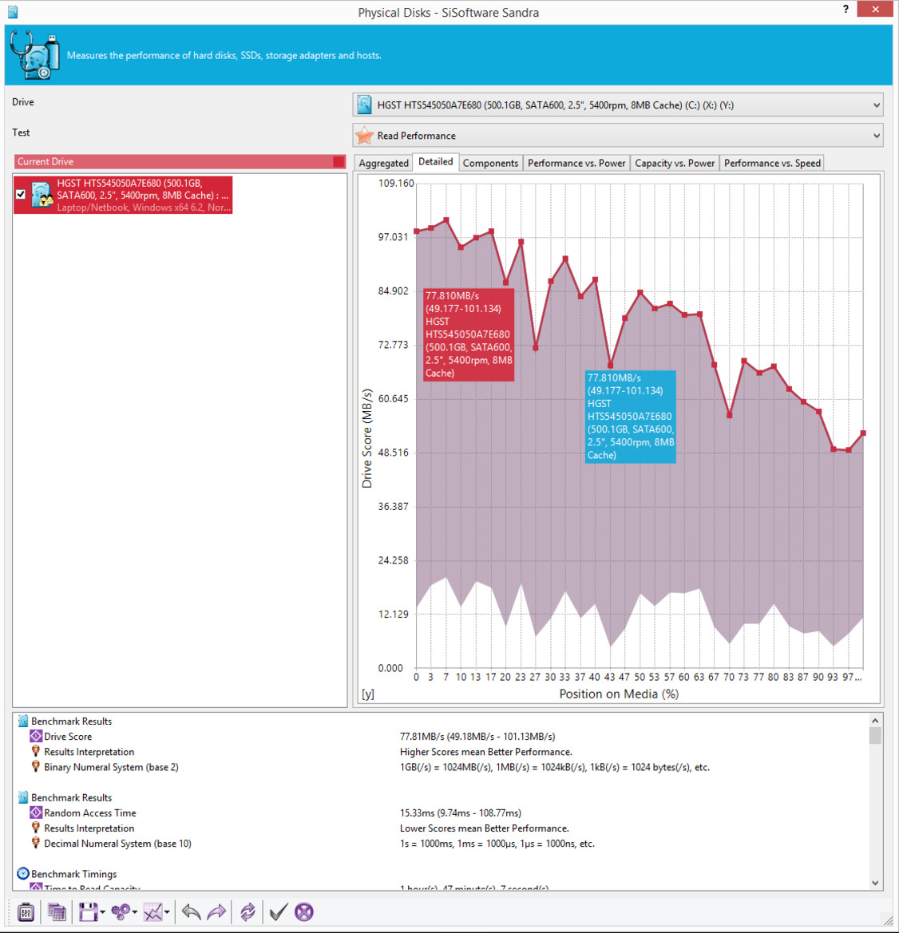Image resolution: width=899 pixels, height=933 pixels.
Task: Click the Drive Score (MB/s) axis label
Action: [x=366, y=438]
